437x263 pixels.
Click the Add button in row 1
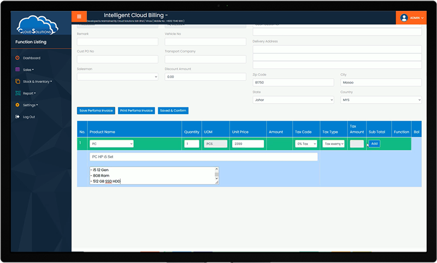[x=374, y=144]
